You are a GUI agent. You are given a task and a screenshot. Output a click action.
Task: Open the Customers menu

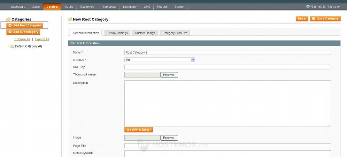(87, 7)
